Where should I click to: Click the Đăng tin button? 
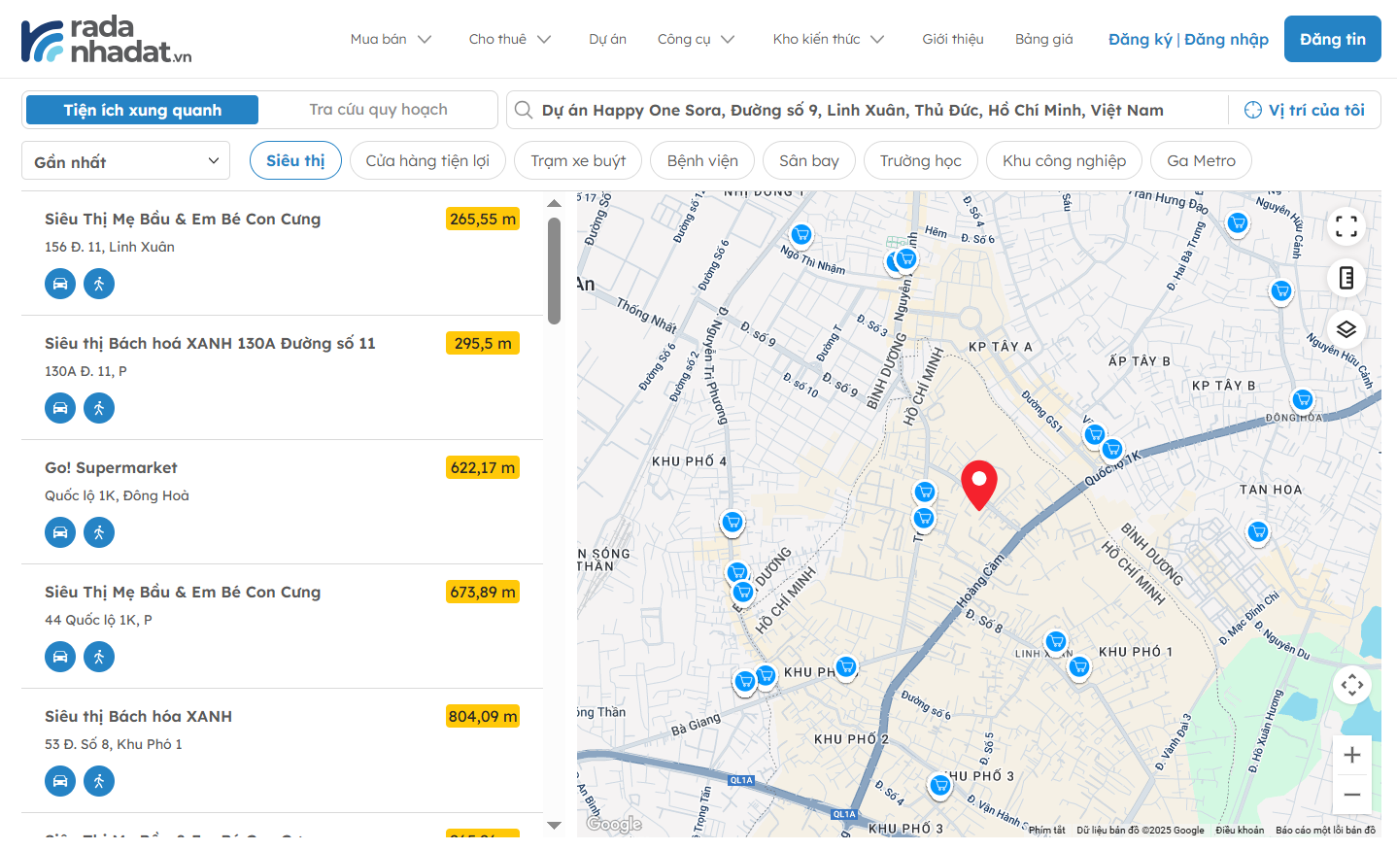[x=1333, y=39]
